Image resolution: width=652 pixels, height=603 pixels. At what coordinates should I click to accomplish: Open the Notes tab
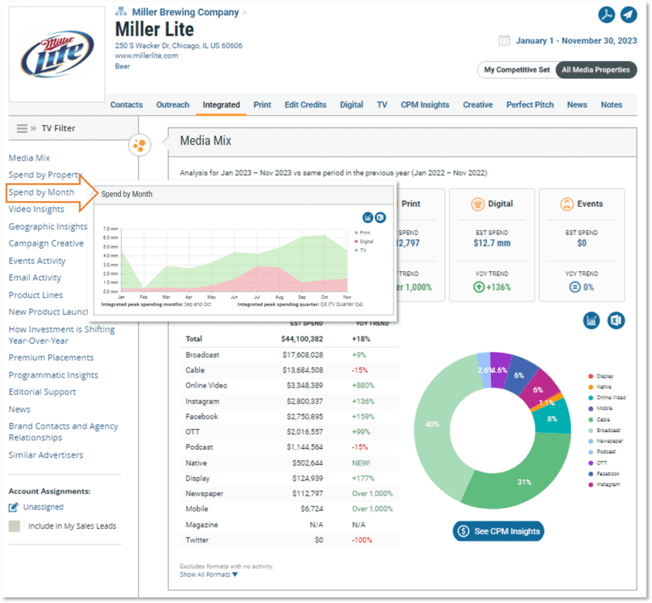click(611, 105)
